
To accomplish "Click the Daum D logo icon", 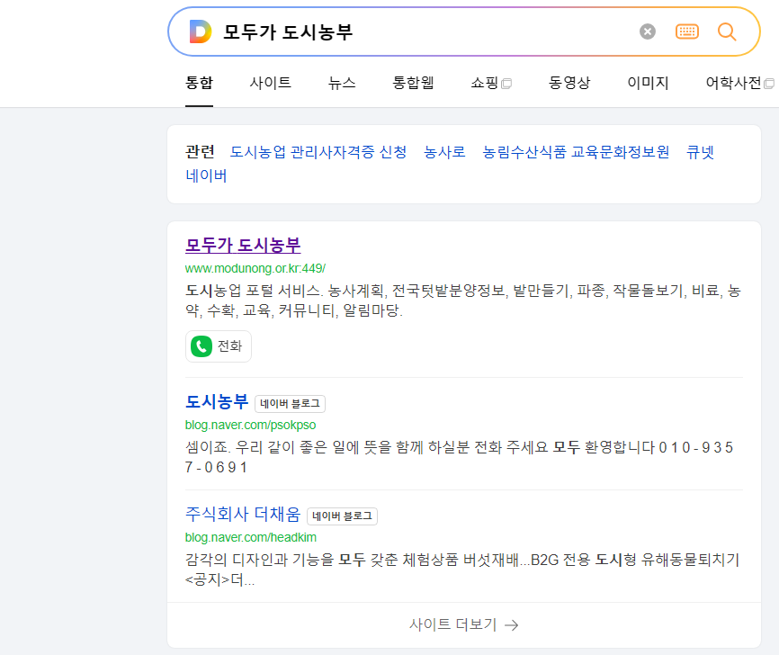I will pyautogui.click(x=201, y=31).
